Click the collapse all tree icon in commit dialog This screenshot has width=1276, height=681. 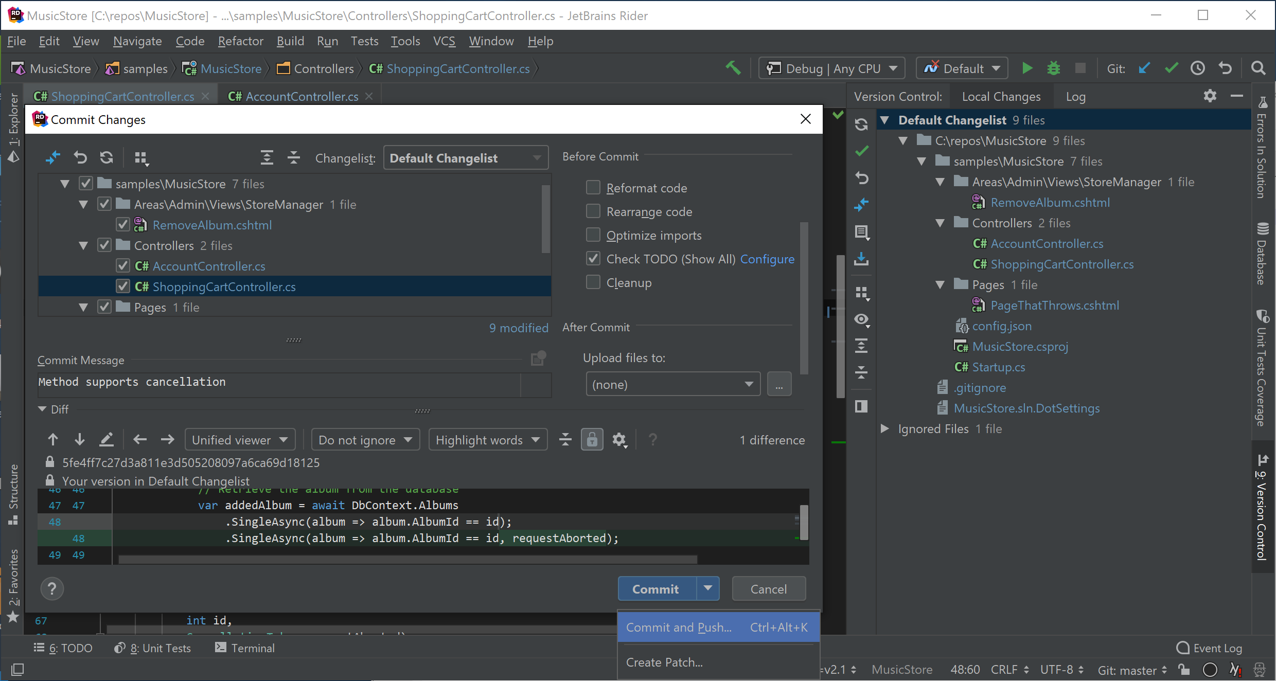click(293, 158)
